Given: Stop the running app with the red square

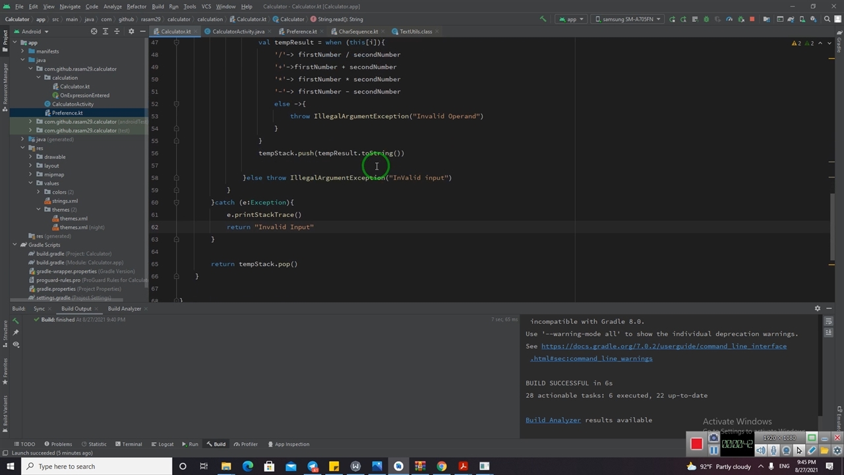Looking at the screenshot, I should 752,19.
